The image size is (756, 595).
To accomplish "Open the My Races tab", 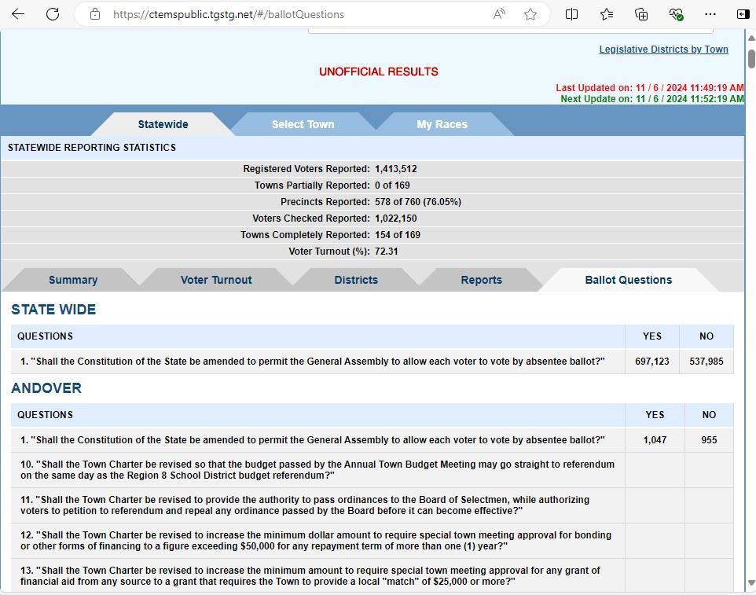I will [x=443, y=123].
